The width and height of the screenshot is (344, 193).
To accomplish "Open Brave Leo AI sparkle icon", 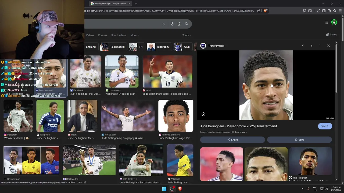I will coord(335,11).
